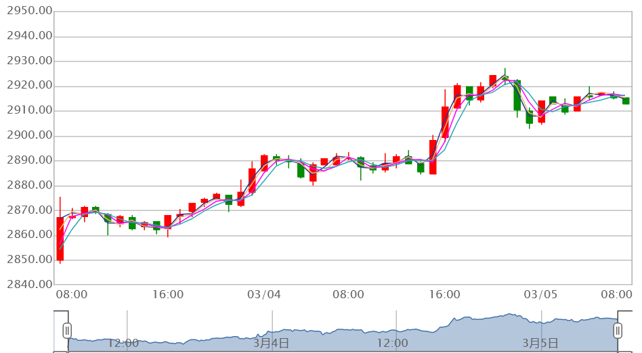Select the last green candle at chart end
The image size is (642, 353).
(626, 101)
